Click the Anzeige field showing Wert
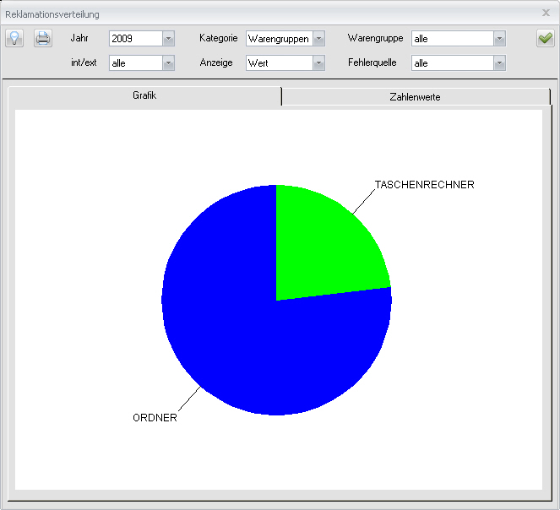The width and height of the screenshot is (560, 510). [x=279, y=62]
